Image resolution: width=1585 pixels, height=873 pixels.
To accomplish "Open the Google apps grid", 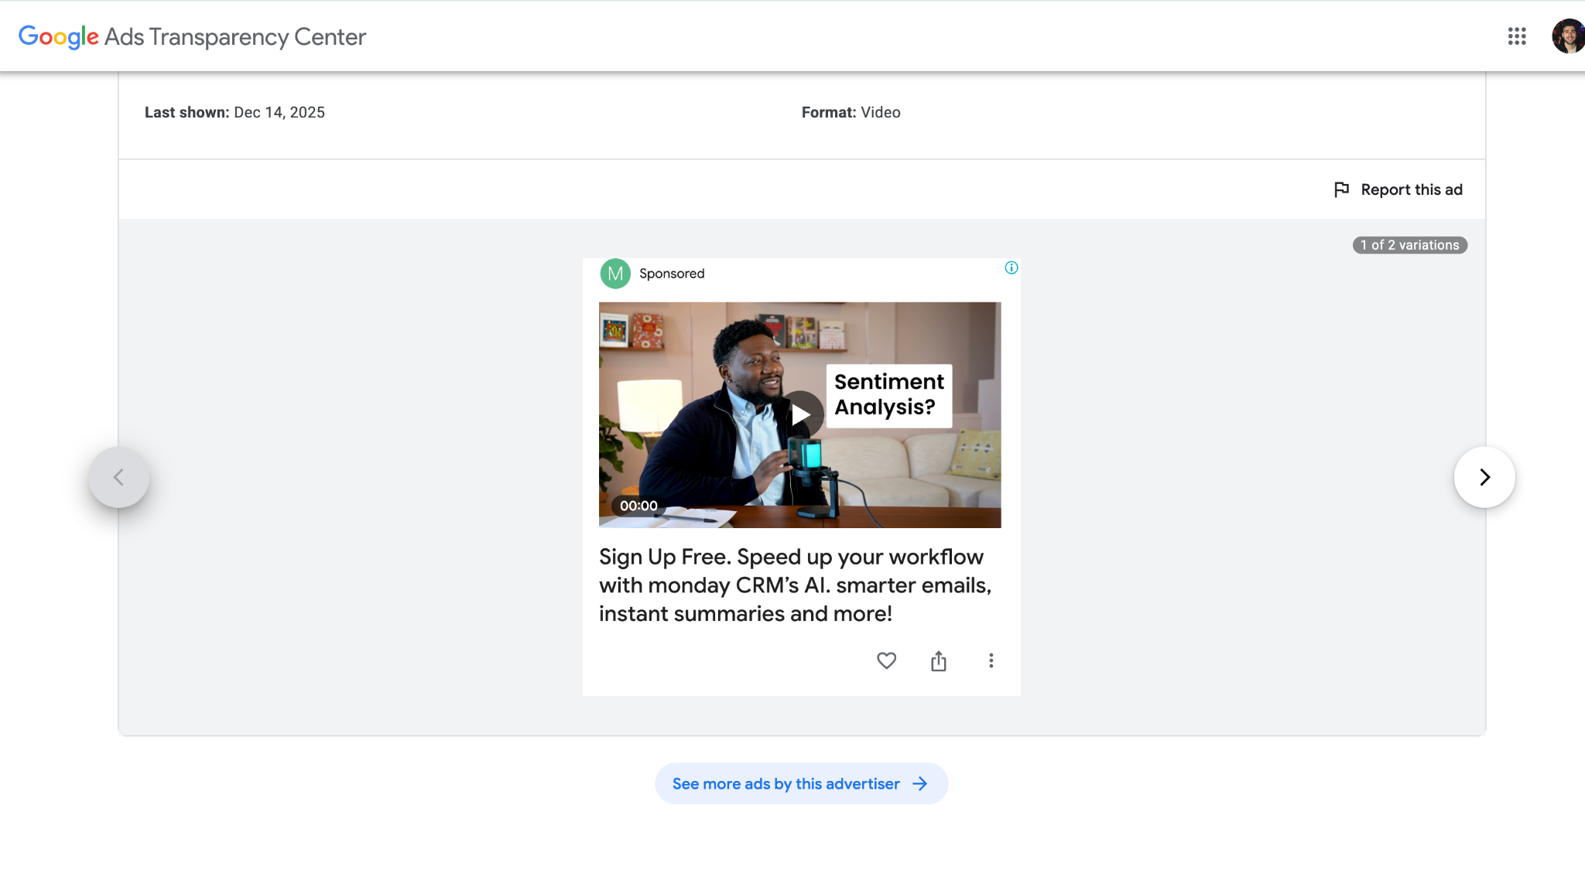I will tap(1517, 36).
